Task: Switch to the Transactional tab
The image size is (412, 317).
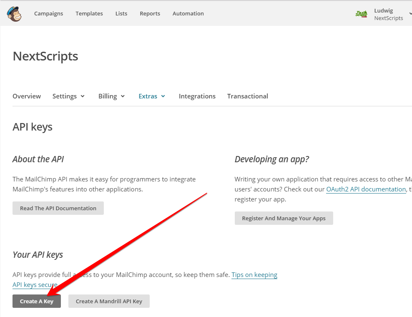Action: pyautogui.click(x=248, y=96)
